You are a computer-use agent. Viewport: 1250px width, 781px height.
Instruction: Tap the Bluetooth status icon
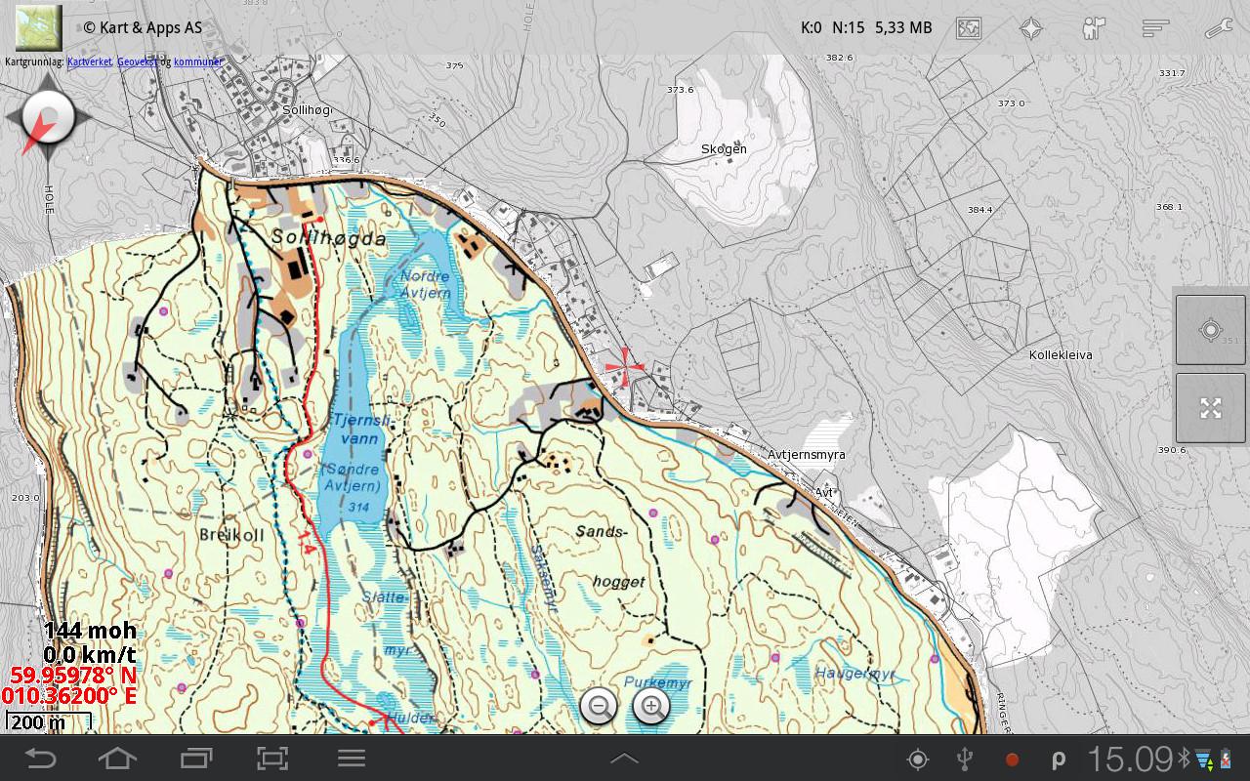pos(1182,757)
